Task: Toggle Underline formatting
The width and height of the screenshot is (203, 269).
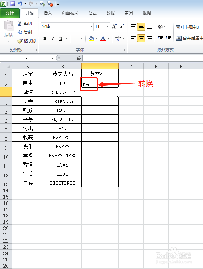Action: pyautogui.click(x=61, y=39)
